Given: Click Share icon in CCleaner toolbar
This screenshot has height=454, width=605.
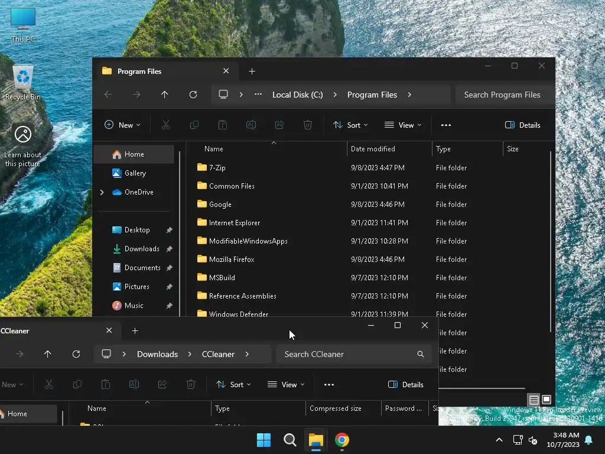Looking at the screenshot, I should click(x=162, y=384).
